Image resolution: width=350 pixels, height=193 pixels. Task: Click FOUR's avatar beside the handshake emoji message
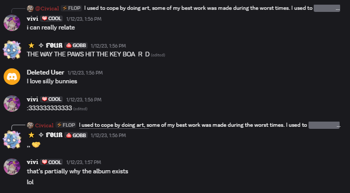point(12,140)
